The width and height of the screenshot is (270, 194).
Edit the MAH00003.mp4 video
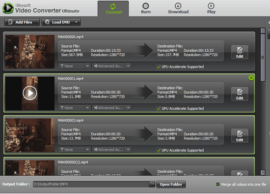240,136
